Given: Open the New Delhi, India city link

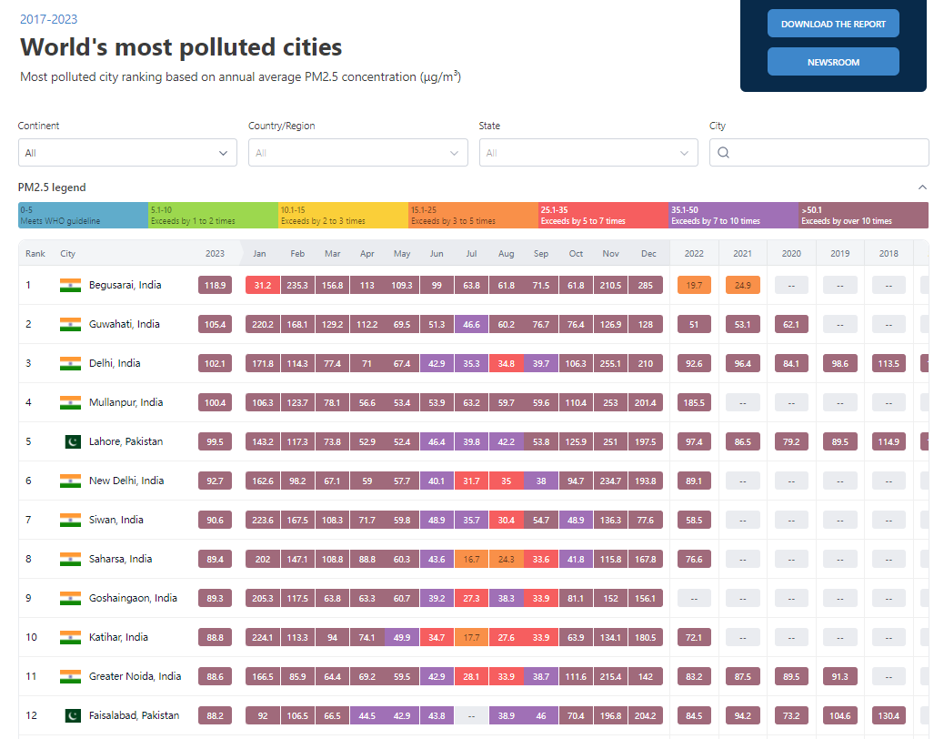Looking at the screenshot, I should click(x=126, y=481).
